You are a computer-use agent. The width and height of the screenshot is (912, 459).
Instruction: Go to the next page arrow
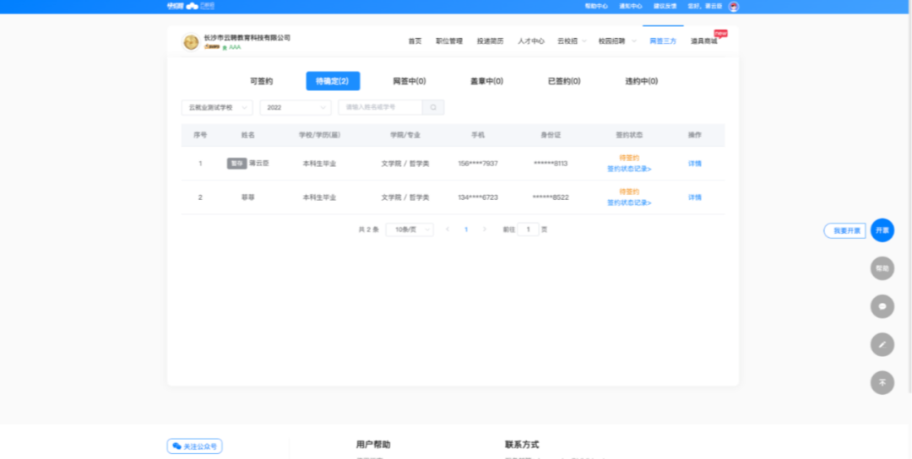[x=485, y=229]
